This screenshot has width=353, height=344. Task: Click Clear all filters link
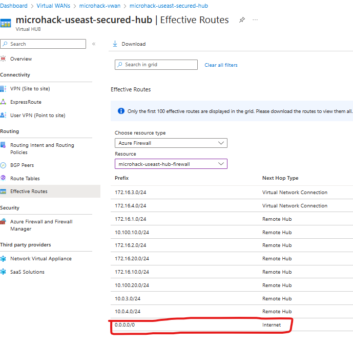pos(221,65)
